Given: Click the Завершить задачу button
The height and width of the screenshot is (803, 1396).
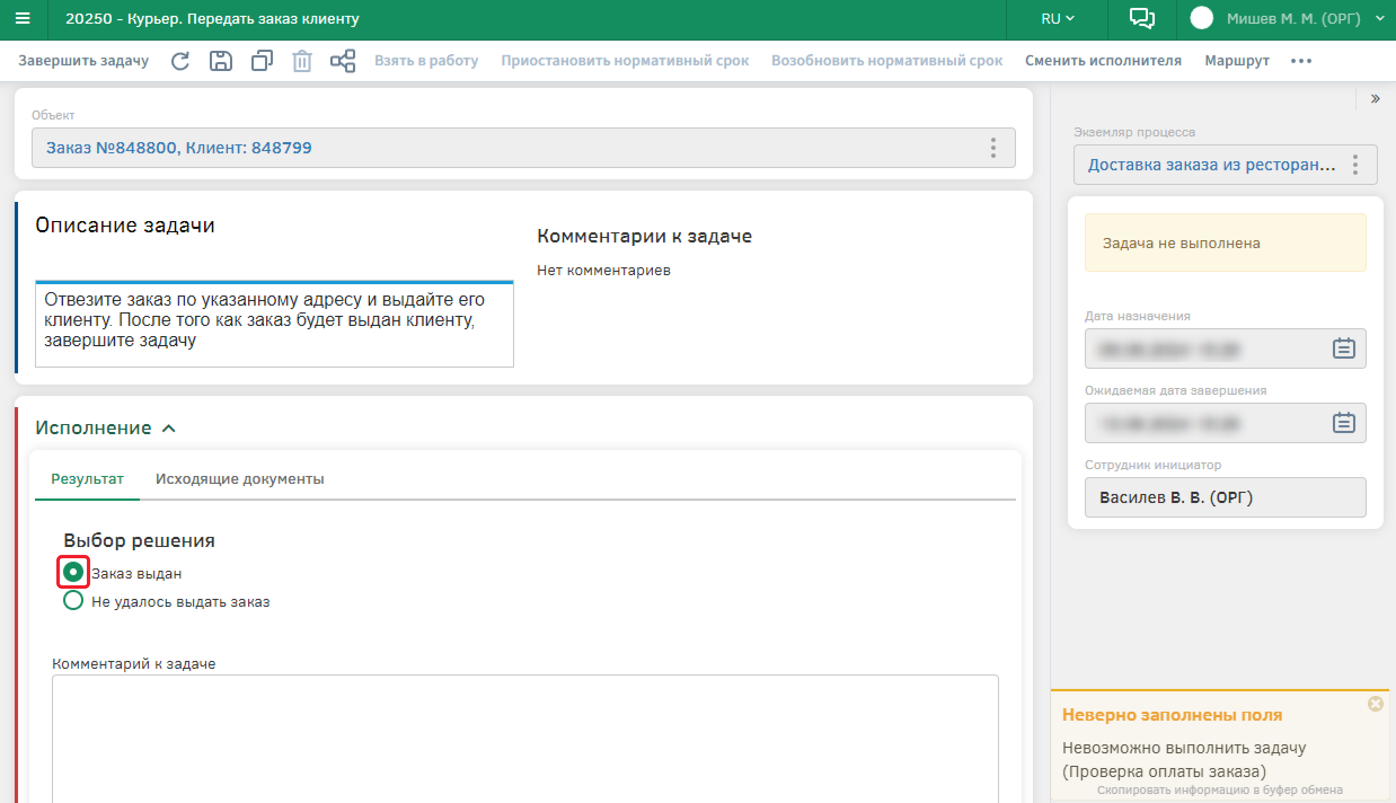Looking at the screenshot, I should click(x=83, y=61).
